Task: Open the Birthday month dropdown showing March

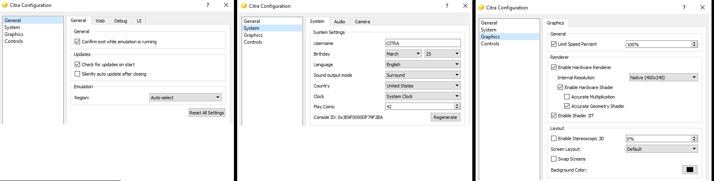Action: [404, 54]
